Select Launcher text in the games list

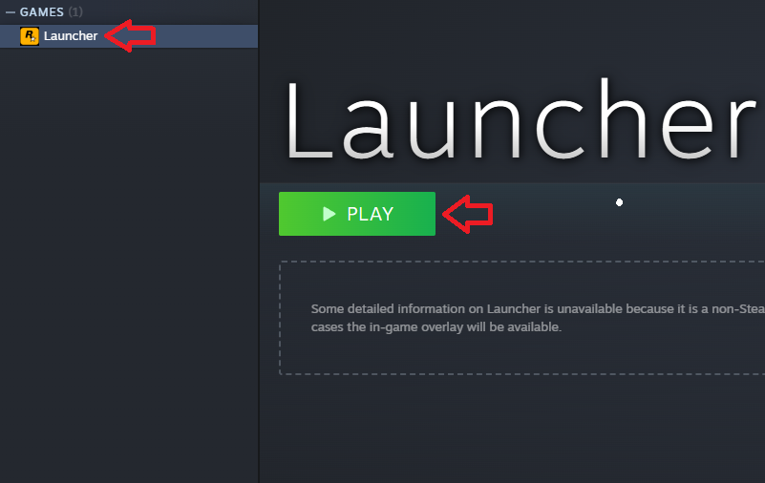pos(71,36)
